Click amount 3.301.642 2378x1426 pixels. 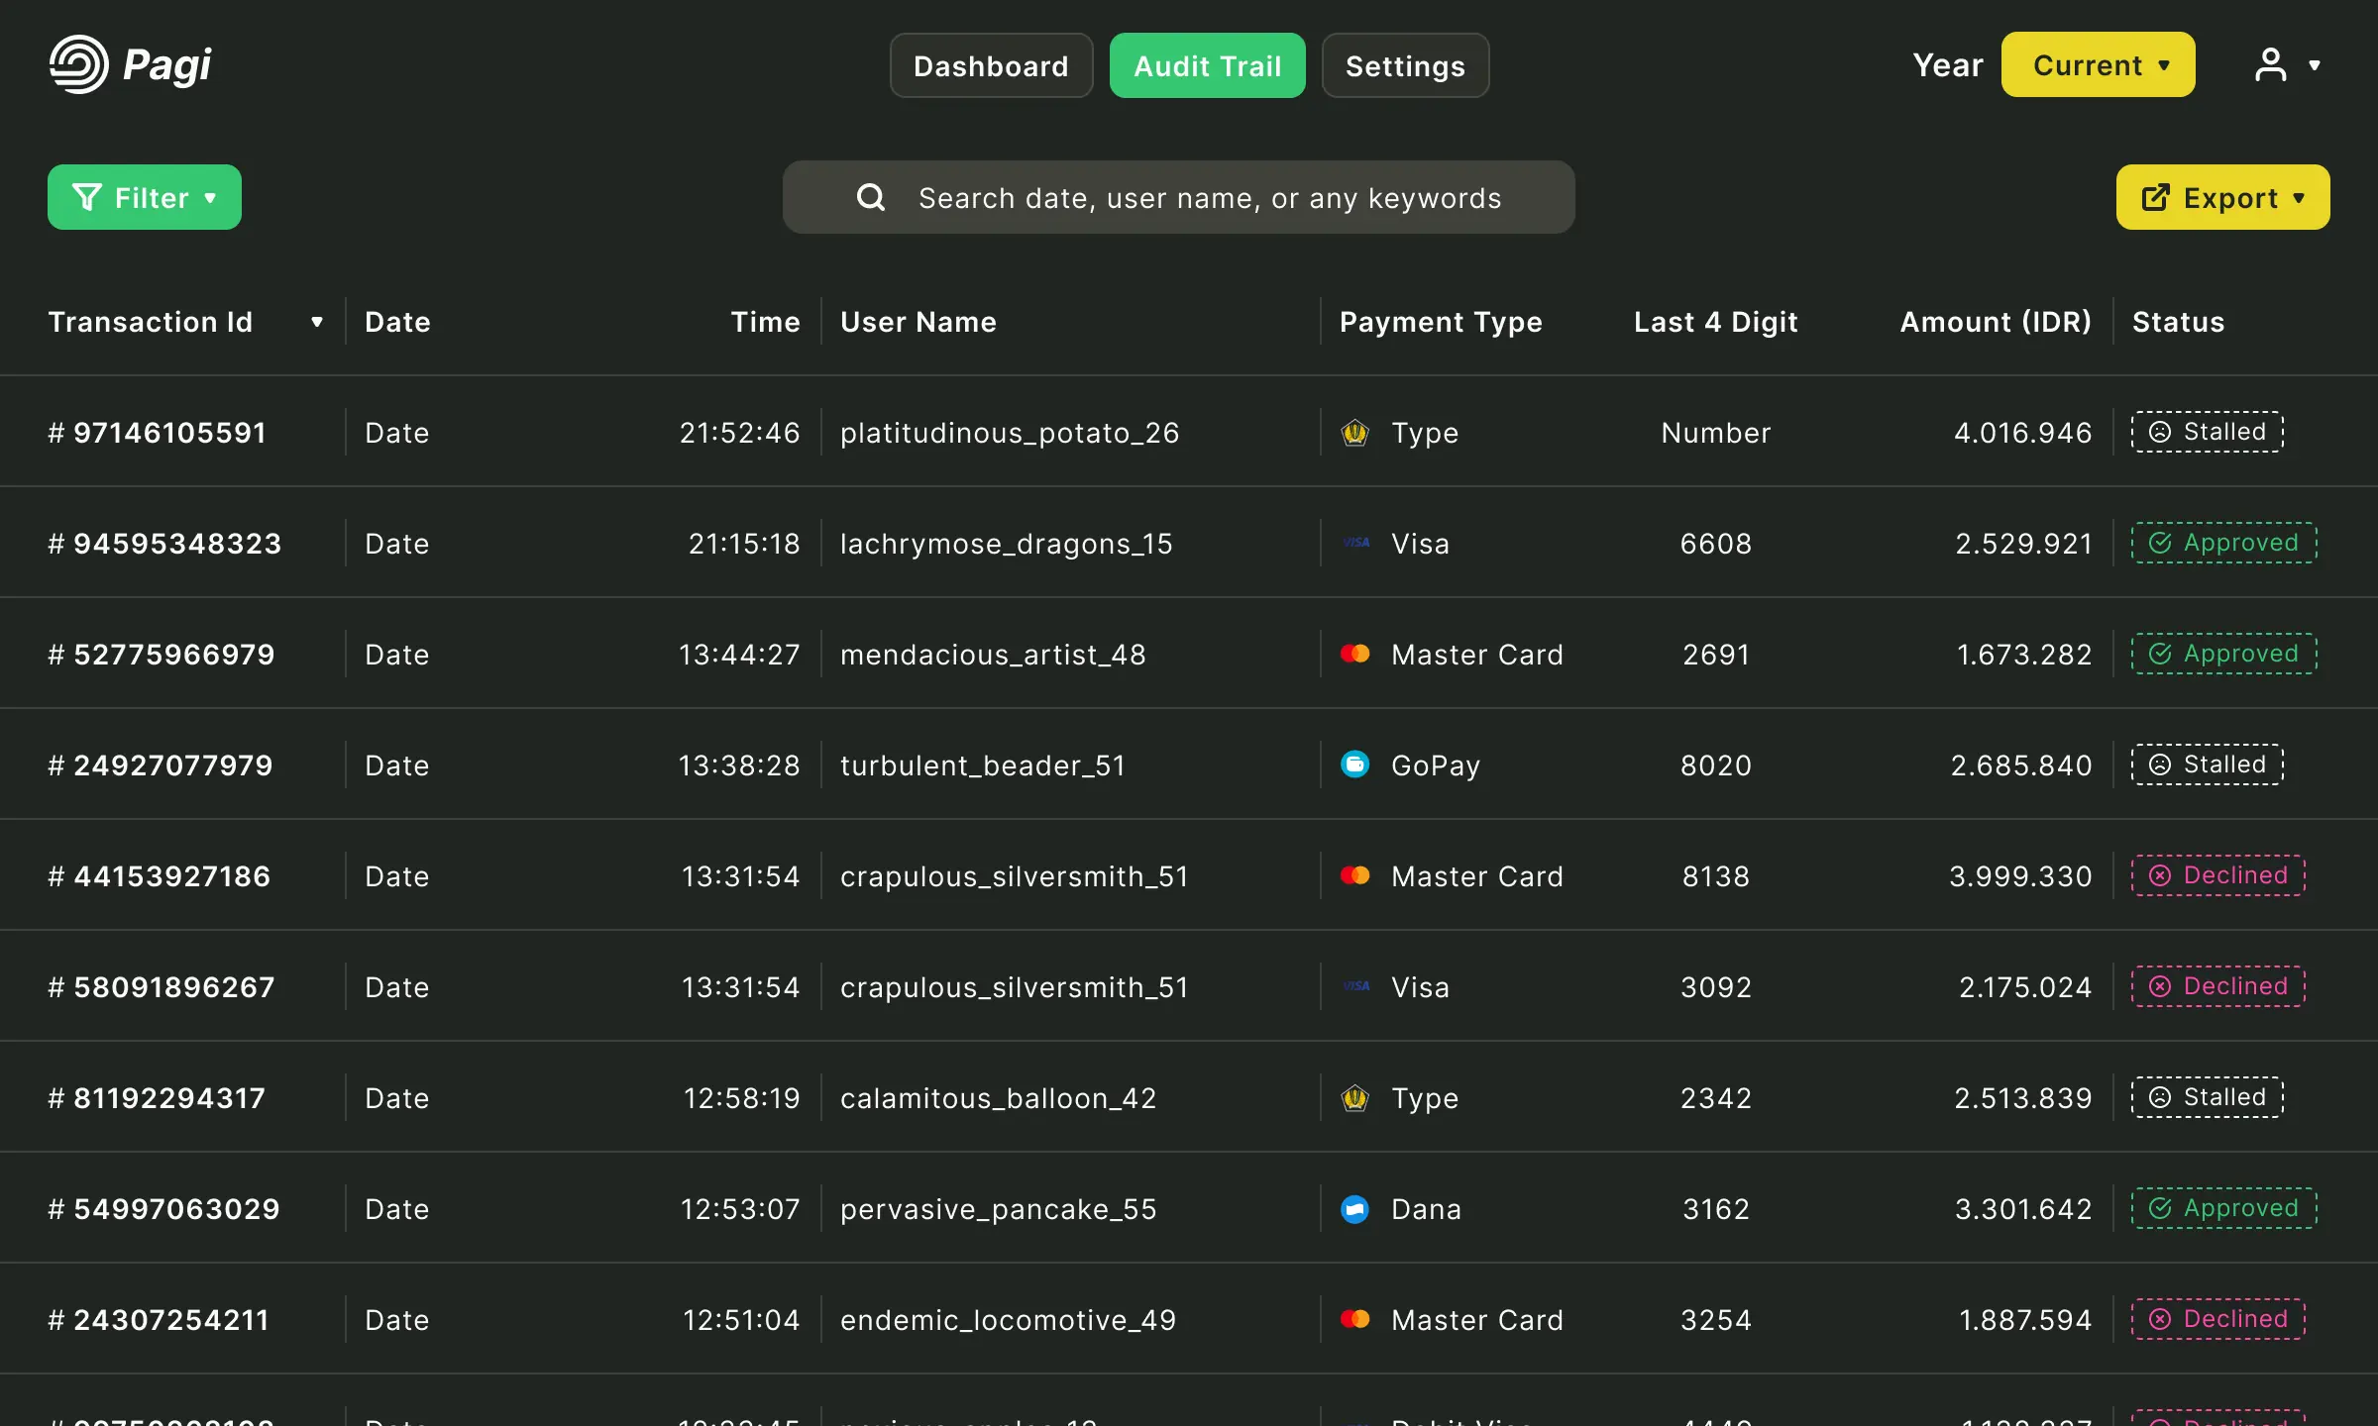point(2023,1209)
